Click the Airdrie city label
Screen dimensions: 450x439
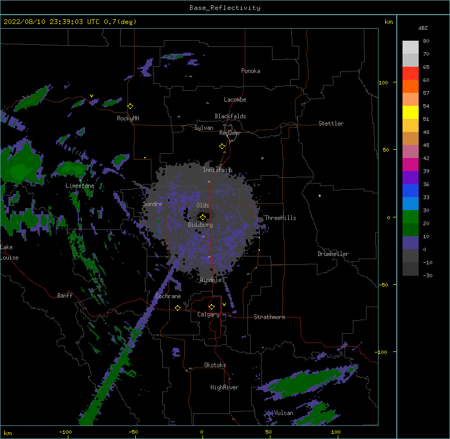coord(211,280)
